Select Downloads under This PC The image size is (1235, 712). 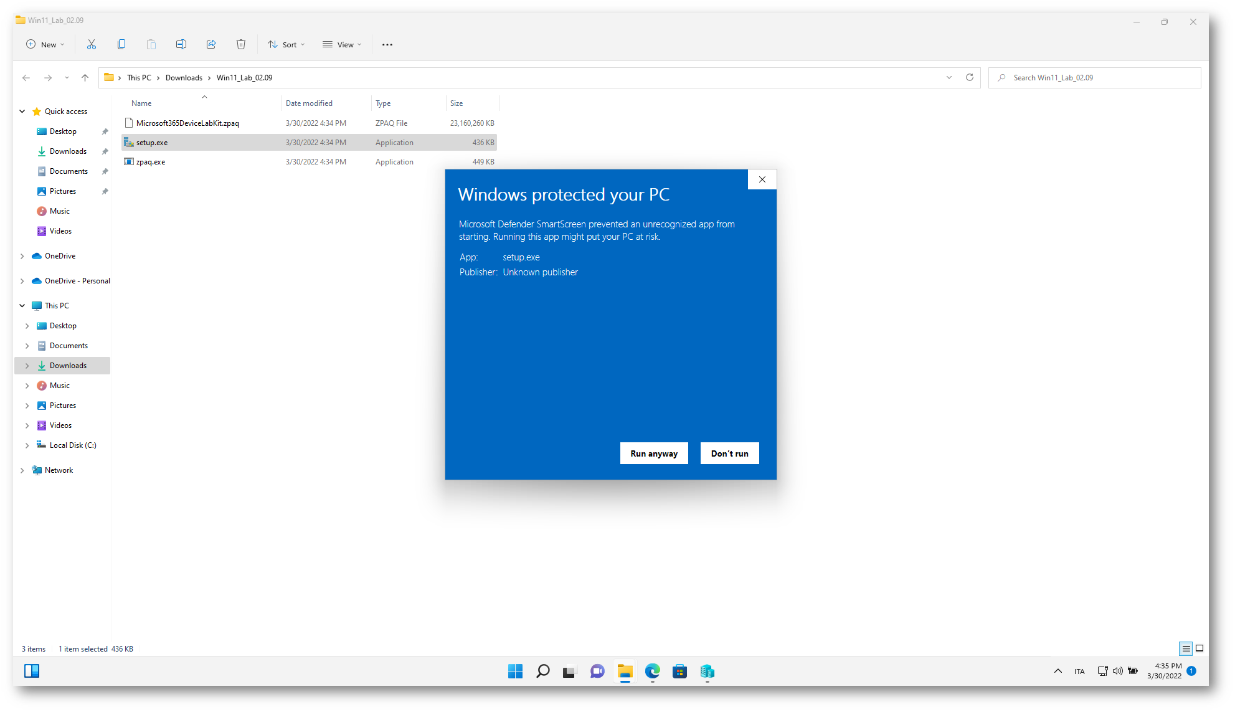(62, 366)
